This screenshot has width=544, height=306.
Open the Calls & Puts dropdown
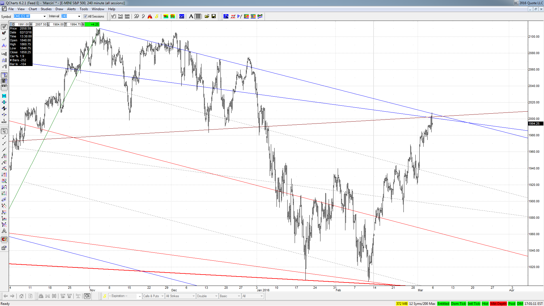point(153,296)
